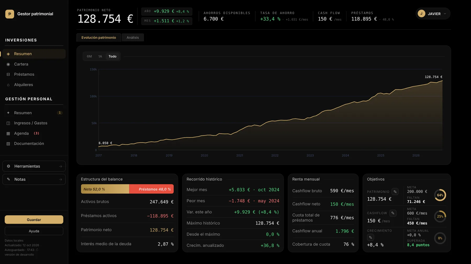Click the Guardar button

[x=34, y=220]
